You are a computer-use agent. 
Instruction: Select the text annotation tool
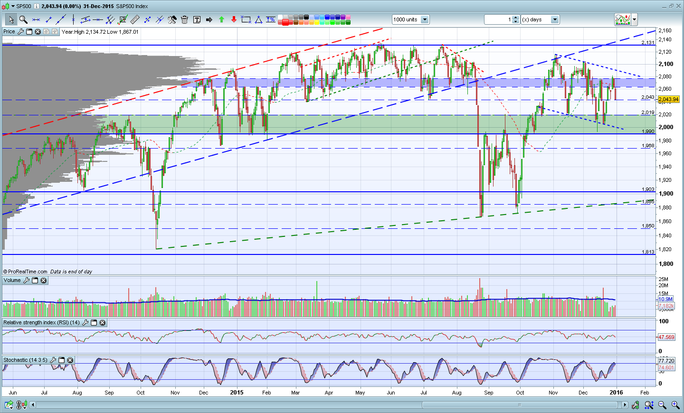[x=197, y=19]
